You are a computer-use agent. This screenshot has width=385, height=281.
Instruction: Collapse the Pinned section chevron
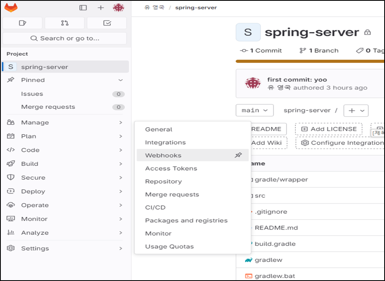[120, 80]
